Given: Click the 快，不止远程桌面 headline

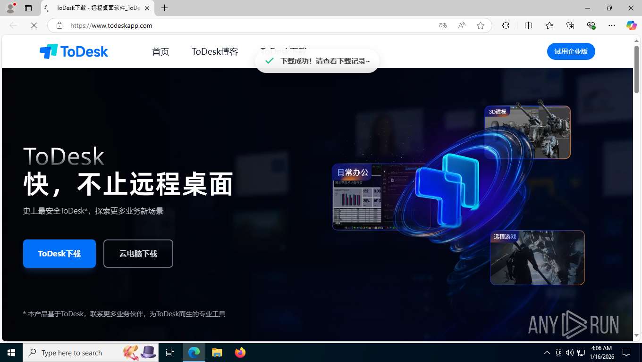Looking at the screenshot, I should 128,184.
